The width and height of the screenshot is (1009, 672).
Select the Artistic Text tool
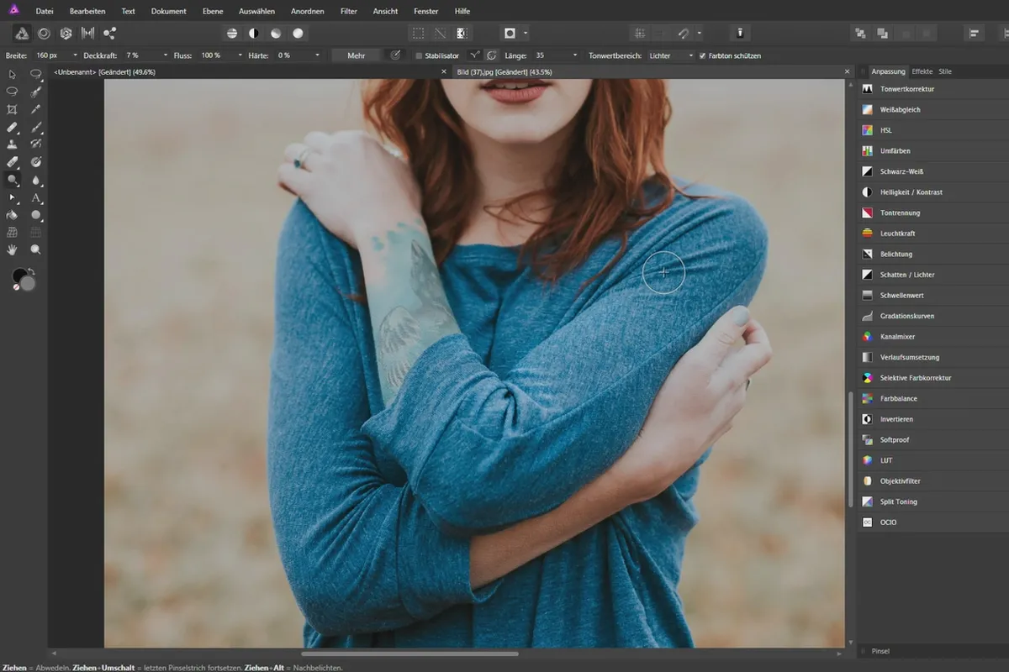click(36, 197)
